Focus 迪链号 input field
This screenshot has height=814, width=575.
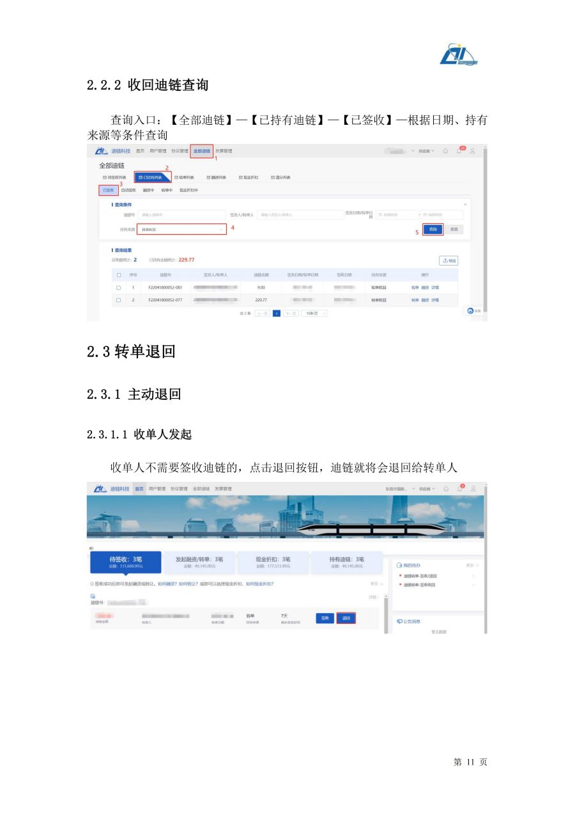[x=182, y=215]
